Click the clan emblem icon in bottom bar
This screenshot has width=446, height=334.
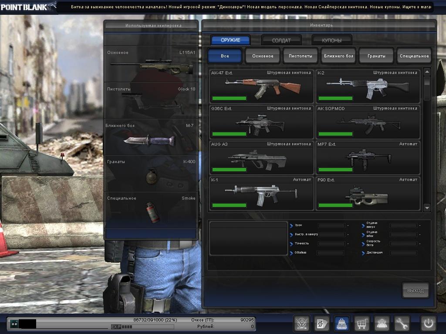pos(301,324)
